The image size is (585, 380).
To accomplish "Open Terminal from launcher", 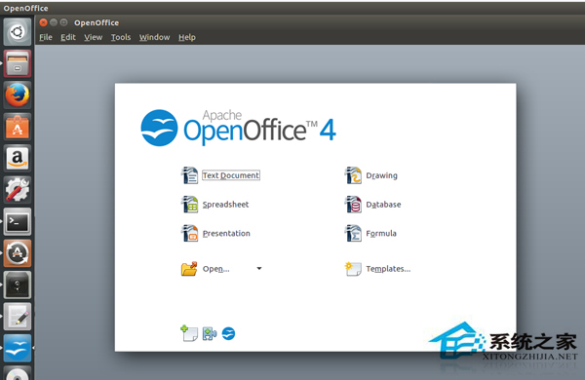I will tap(18, 221).
